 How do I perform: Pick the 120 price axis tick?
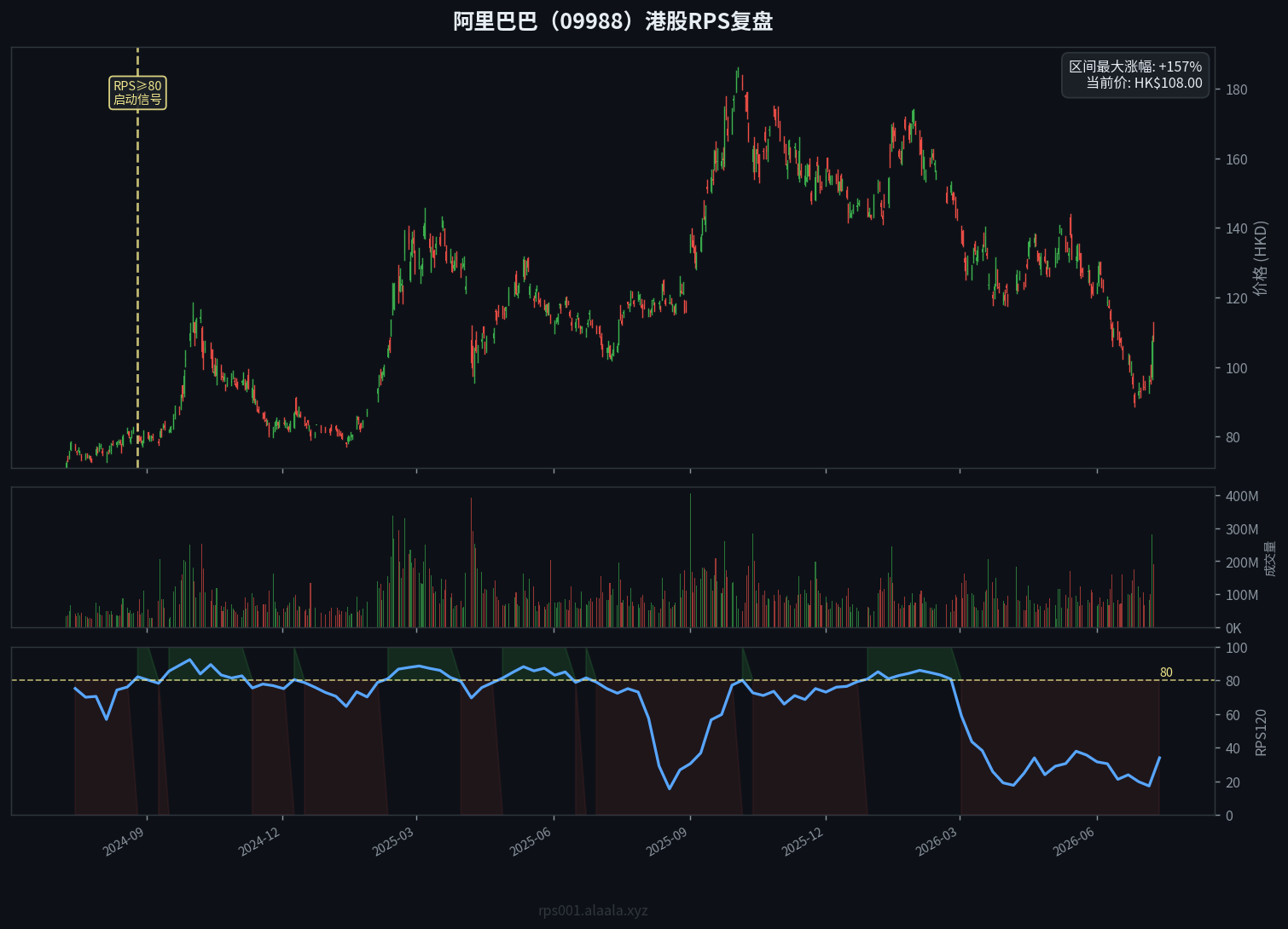pyautogui.click(x=1236, y=298)
